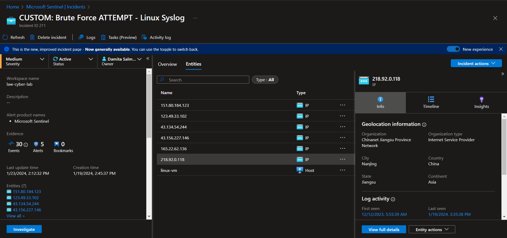The height and width of the screenshot is (238, 507).
Task: Select entity row 165.22.62.136
Action: click(256, 149)
